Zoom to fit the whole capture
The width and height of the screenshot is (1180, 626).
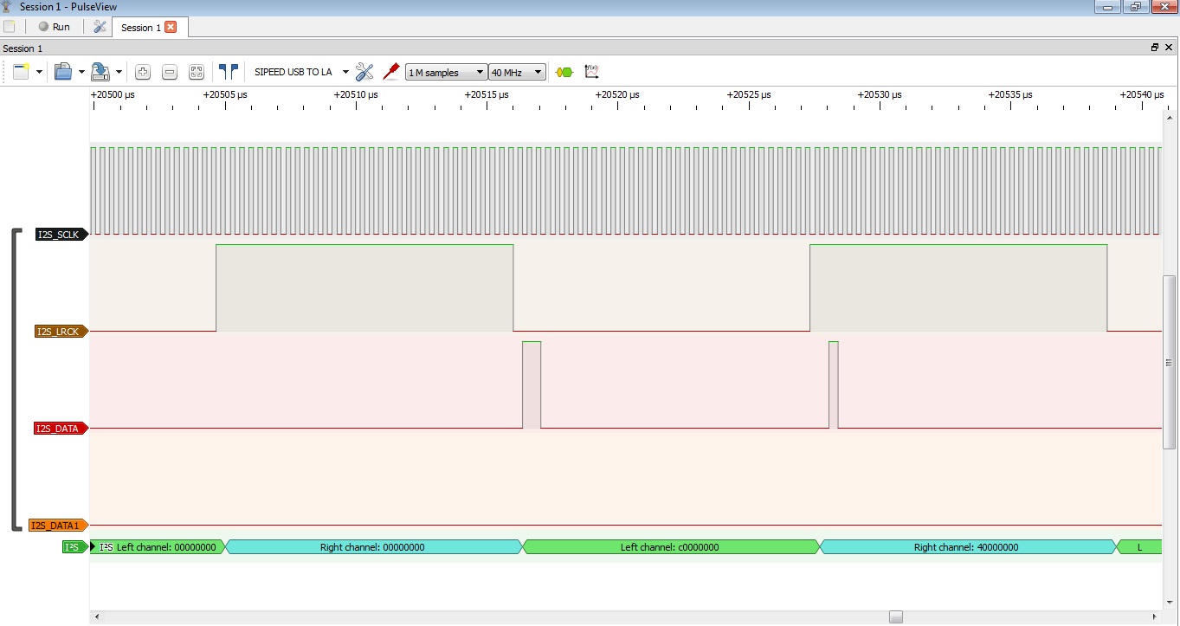pyautogui.click(x=197, y=73)
